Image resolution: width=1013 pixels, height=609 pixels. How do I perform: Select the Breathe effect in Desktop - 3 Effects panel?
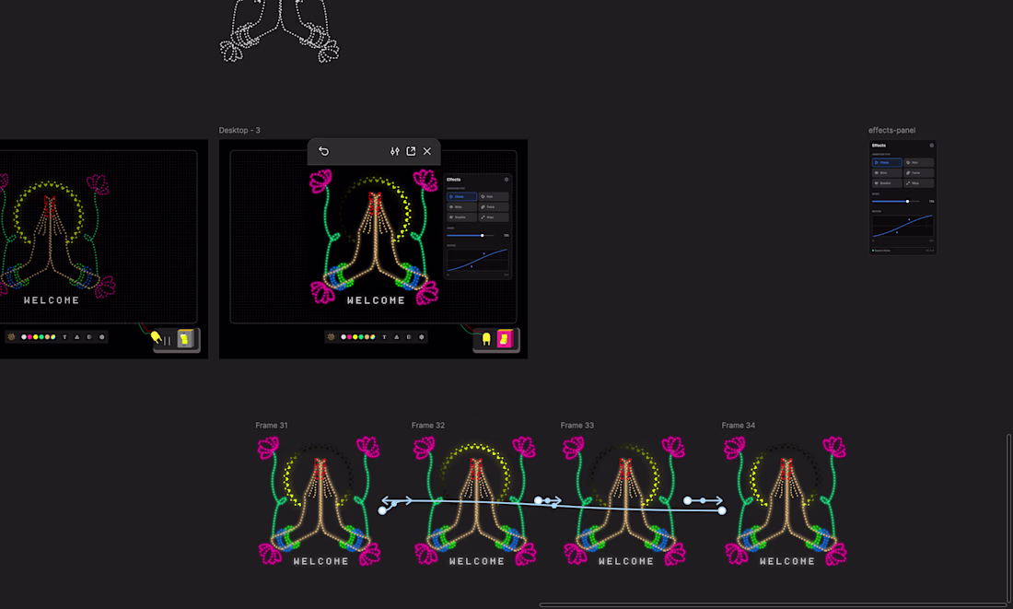coord(462,217)
